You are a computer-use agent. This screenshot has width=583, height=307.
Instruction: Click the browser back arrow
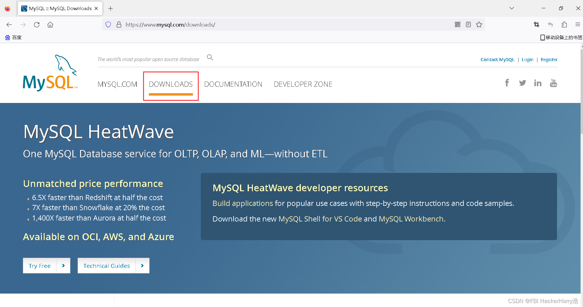[x=9, y=25]
